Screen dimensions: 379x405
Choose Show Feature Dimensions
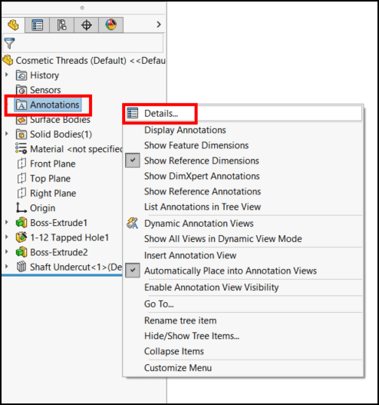click(x=196, y=145)
